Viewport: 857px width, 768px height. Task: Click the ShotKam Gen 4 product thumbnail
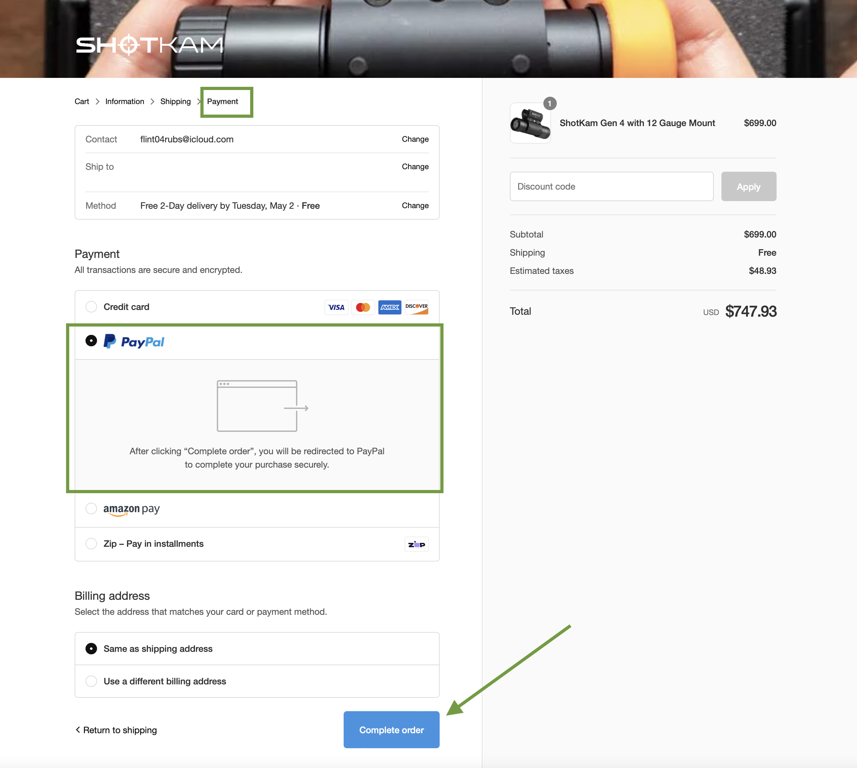(530, 123)
